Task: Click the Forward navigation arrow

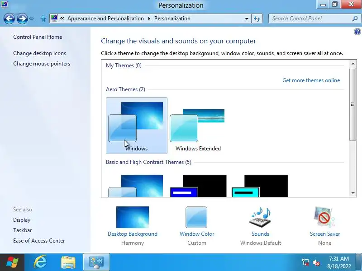Action: click(x=22, y=19)
